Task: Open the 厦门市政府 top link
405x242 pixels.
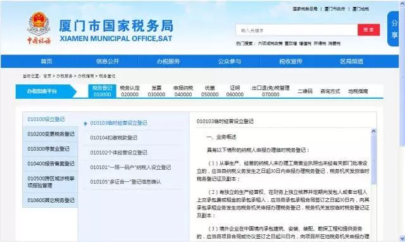Action: pyautogui.click(x=335, y=9)
